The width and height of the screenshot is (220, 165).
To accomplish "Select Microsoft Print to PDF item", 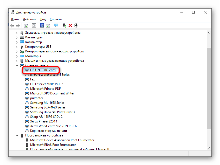I will (x=45, y=89).
